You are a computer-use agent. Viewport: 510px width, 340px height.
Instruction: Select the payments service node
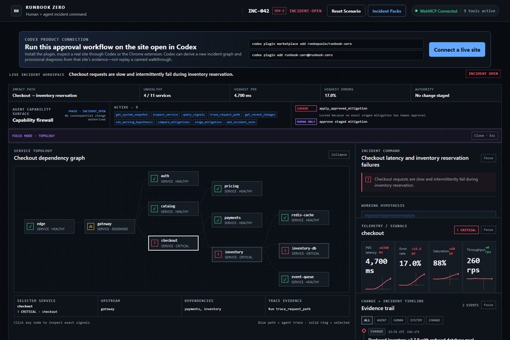coord(237,220)
